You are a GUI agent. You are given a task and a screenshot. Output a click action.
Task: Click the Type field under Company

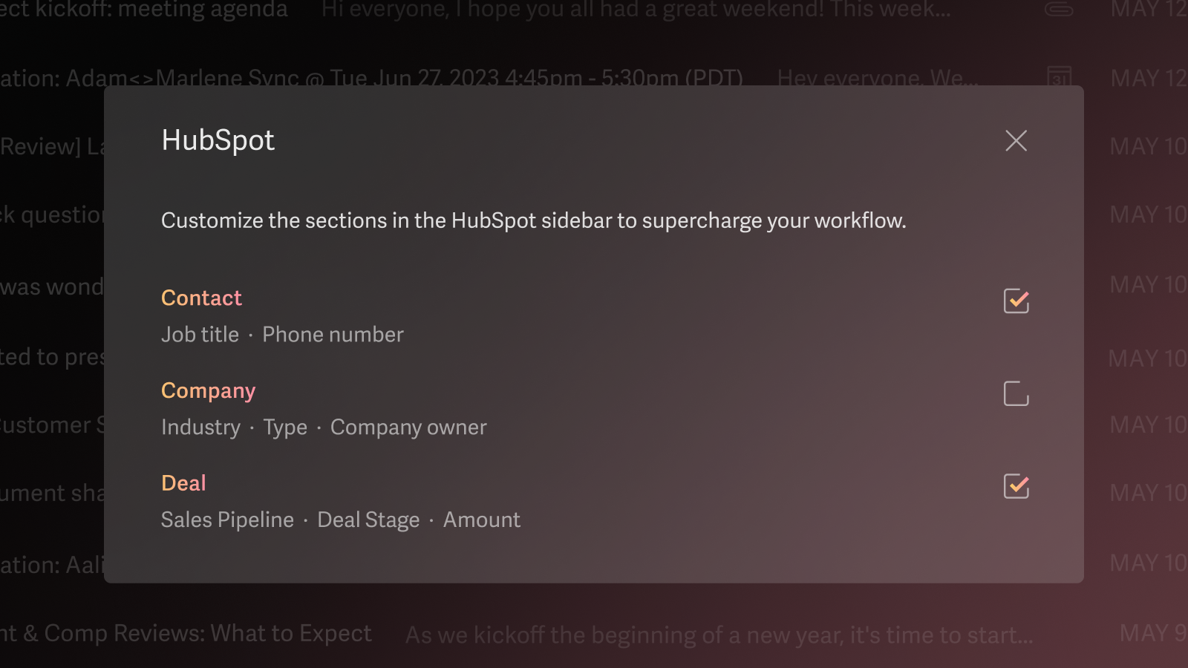point(285,428)
